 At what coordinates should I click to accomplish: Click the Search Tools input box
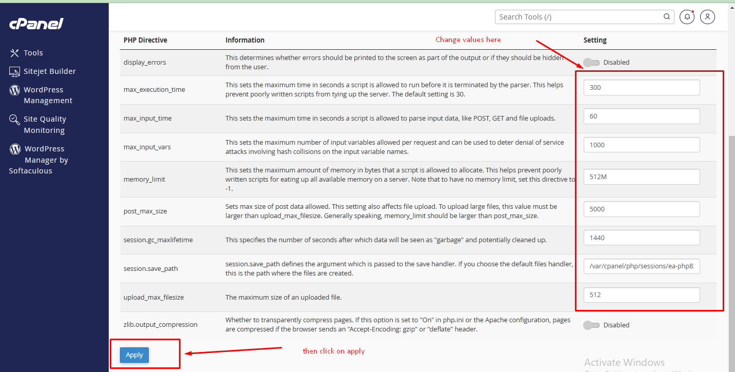click(x=580, y=17)
